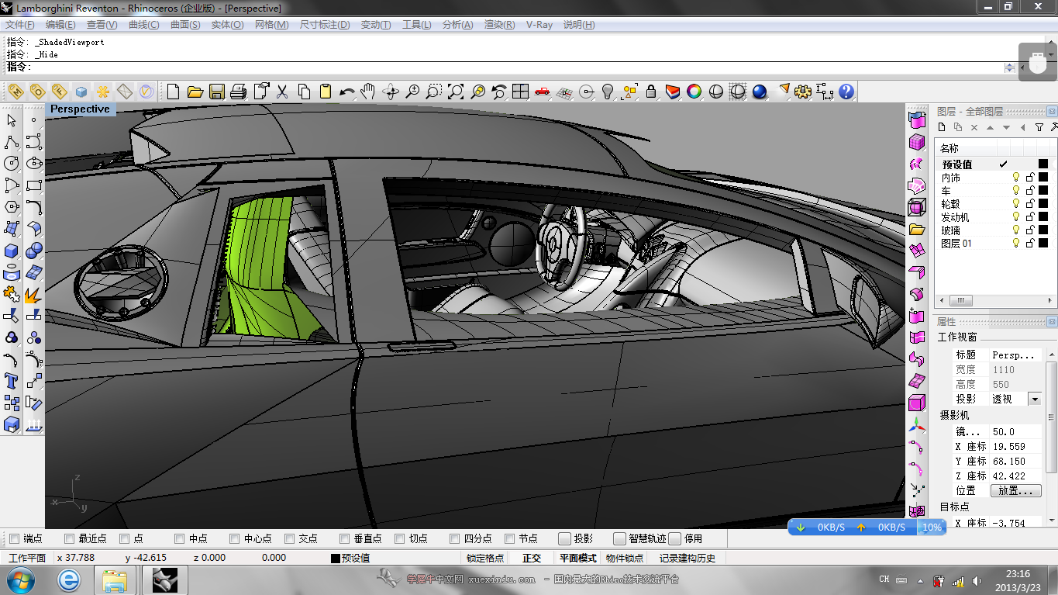This screenshot has width=1058, height=595.
Task: Click the Zoom extents icon
Action: [x=456, y=92]
